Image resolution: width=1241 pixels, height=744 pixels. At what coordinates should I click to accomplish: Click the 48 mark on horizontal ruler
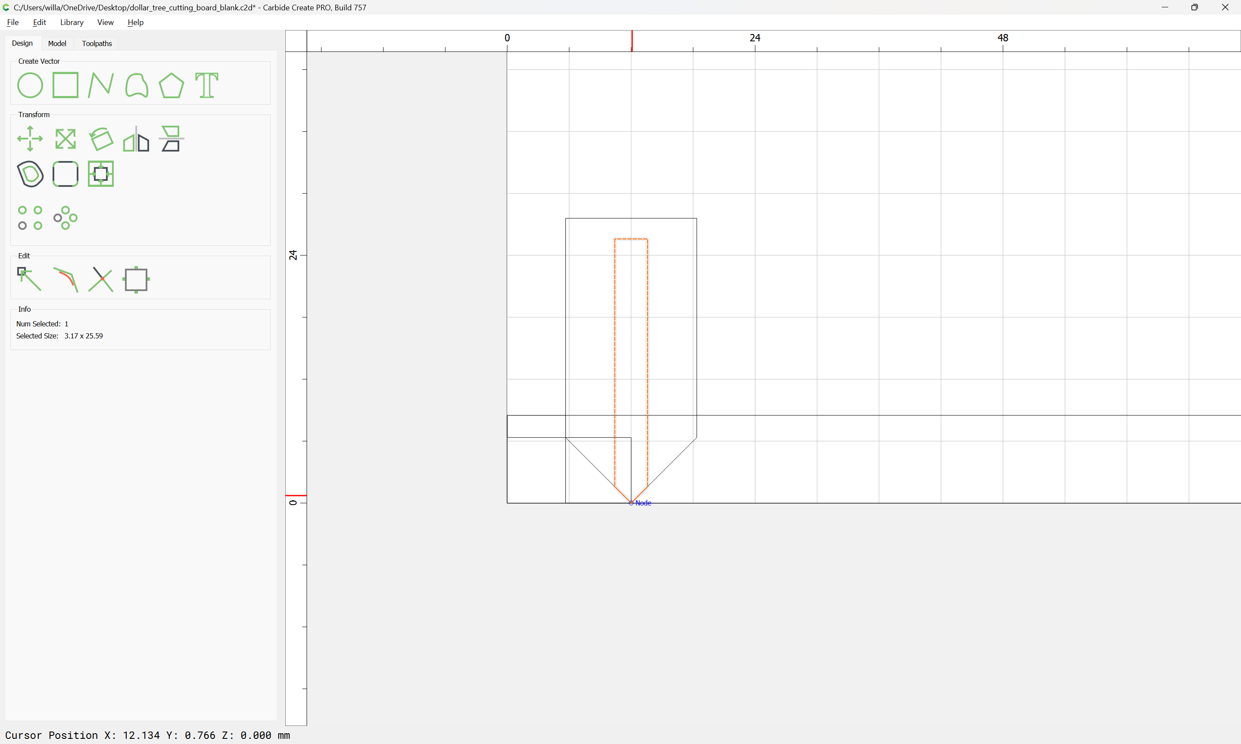point(1003,37)
